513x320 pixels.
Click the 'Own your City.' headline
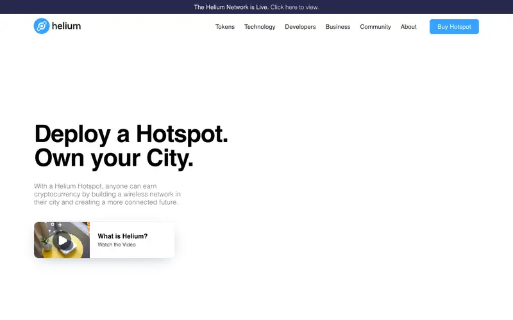coord(114,158)
